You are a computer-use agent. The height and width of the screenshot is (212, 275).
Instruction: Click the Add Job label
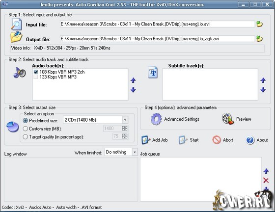pos(160,140)
